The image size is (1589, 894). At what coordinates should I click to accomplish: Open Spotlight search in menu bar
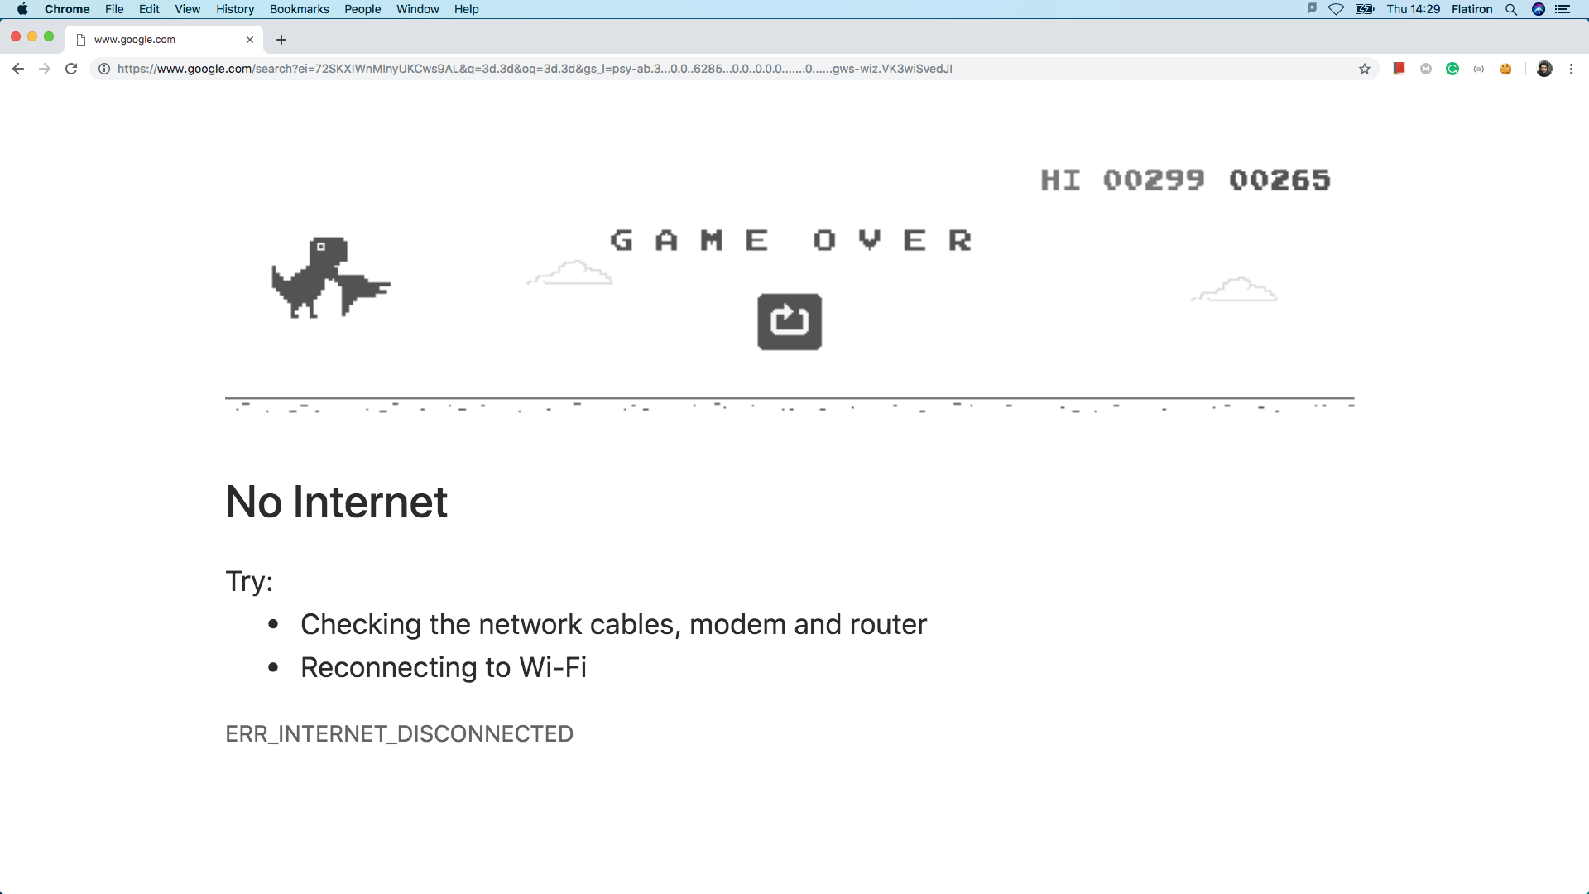click(x=1511, y=9)
